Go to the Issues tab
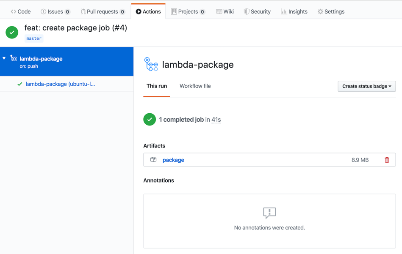 (55, 12)
